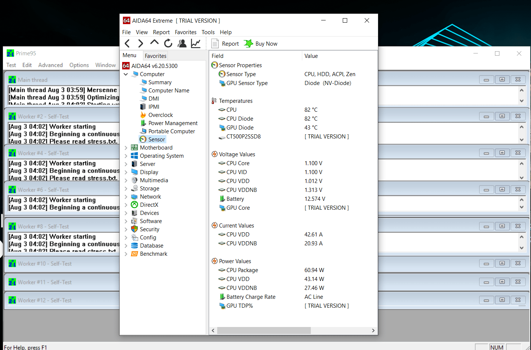Go up one level with Up arrow
531x350 pixels.
[x=154, y=43]
